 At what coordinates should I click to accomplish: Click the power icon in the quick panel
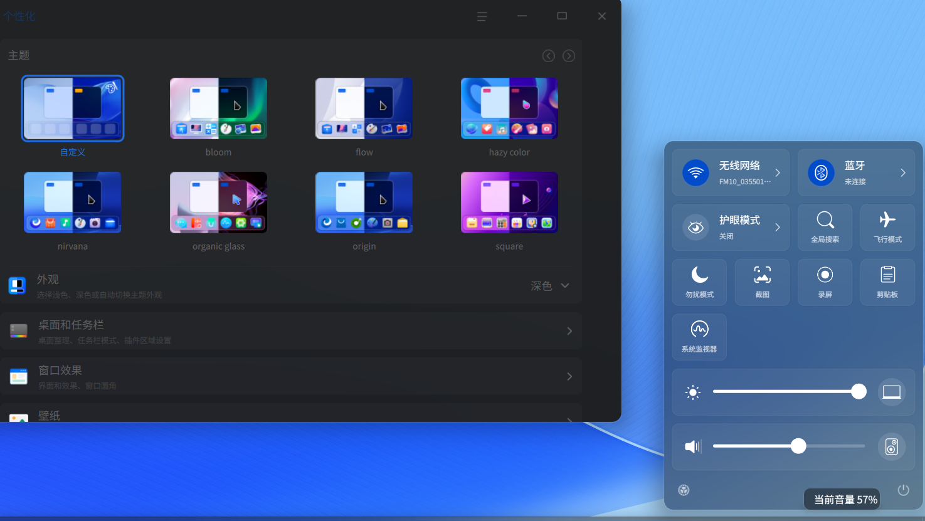pos(903,490)
